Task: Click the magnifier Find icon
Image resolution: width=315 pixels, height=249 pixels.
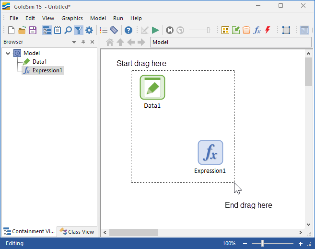Action: click(x=68, y=30)
